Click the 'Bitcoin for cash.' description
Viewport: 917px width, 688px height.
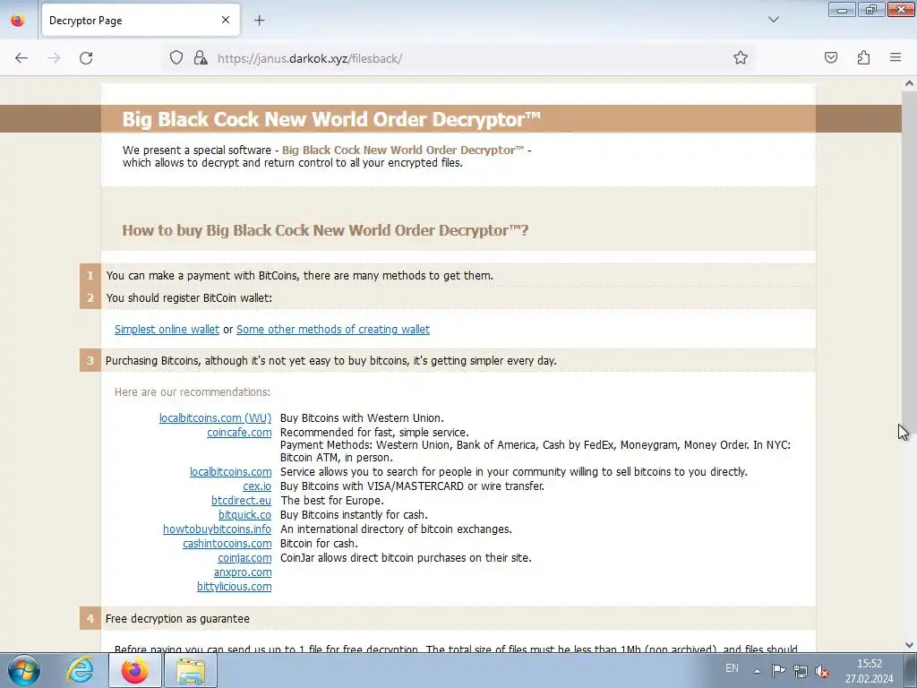pos(320,544)
